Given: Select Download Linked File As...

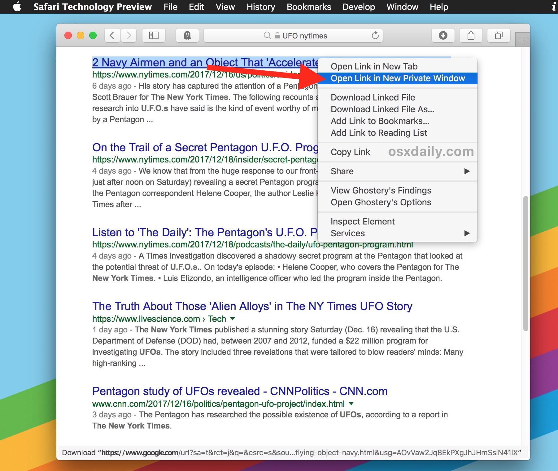Looking at the screenshot, I should coord(398,109).
